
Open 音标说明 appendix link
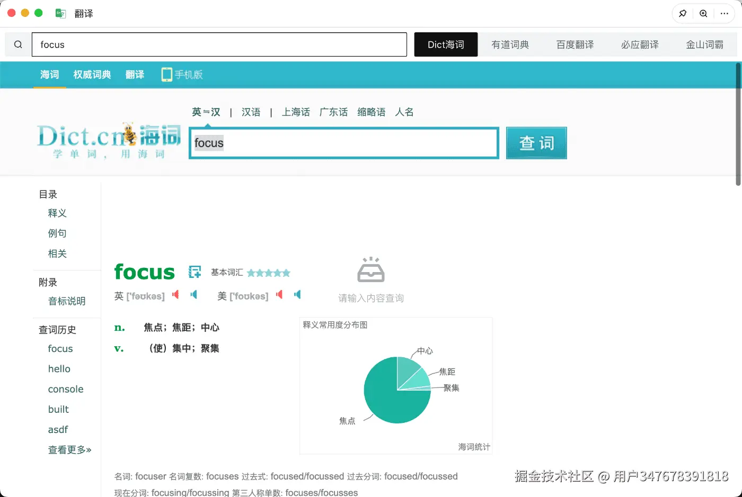pyautogui.click(x=67, y=301)
